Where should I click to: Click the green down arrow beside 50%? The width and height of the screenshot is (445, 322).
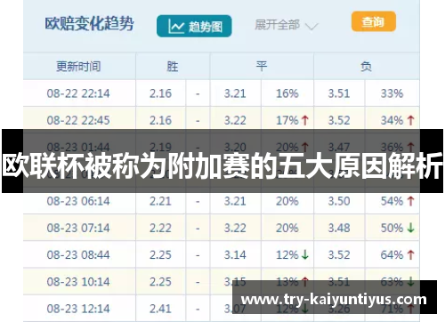point(410,228)
